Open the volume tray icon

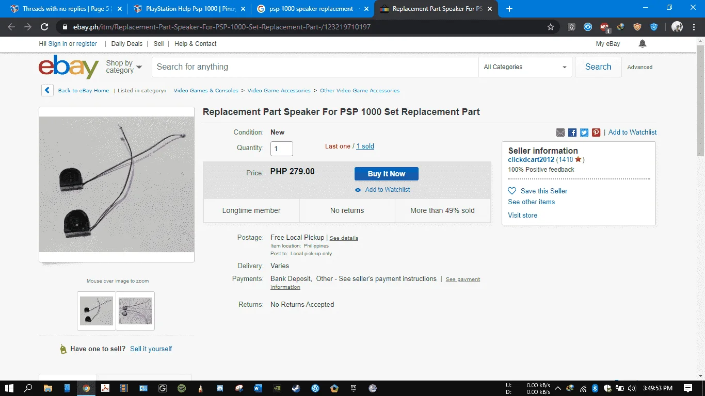tap(632, 388)
